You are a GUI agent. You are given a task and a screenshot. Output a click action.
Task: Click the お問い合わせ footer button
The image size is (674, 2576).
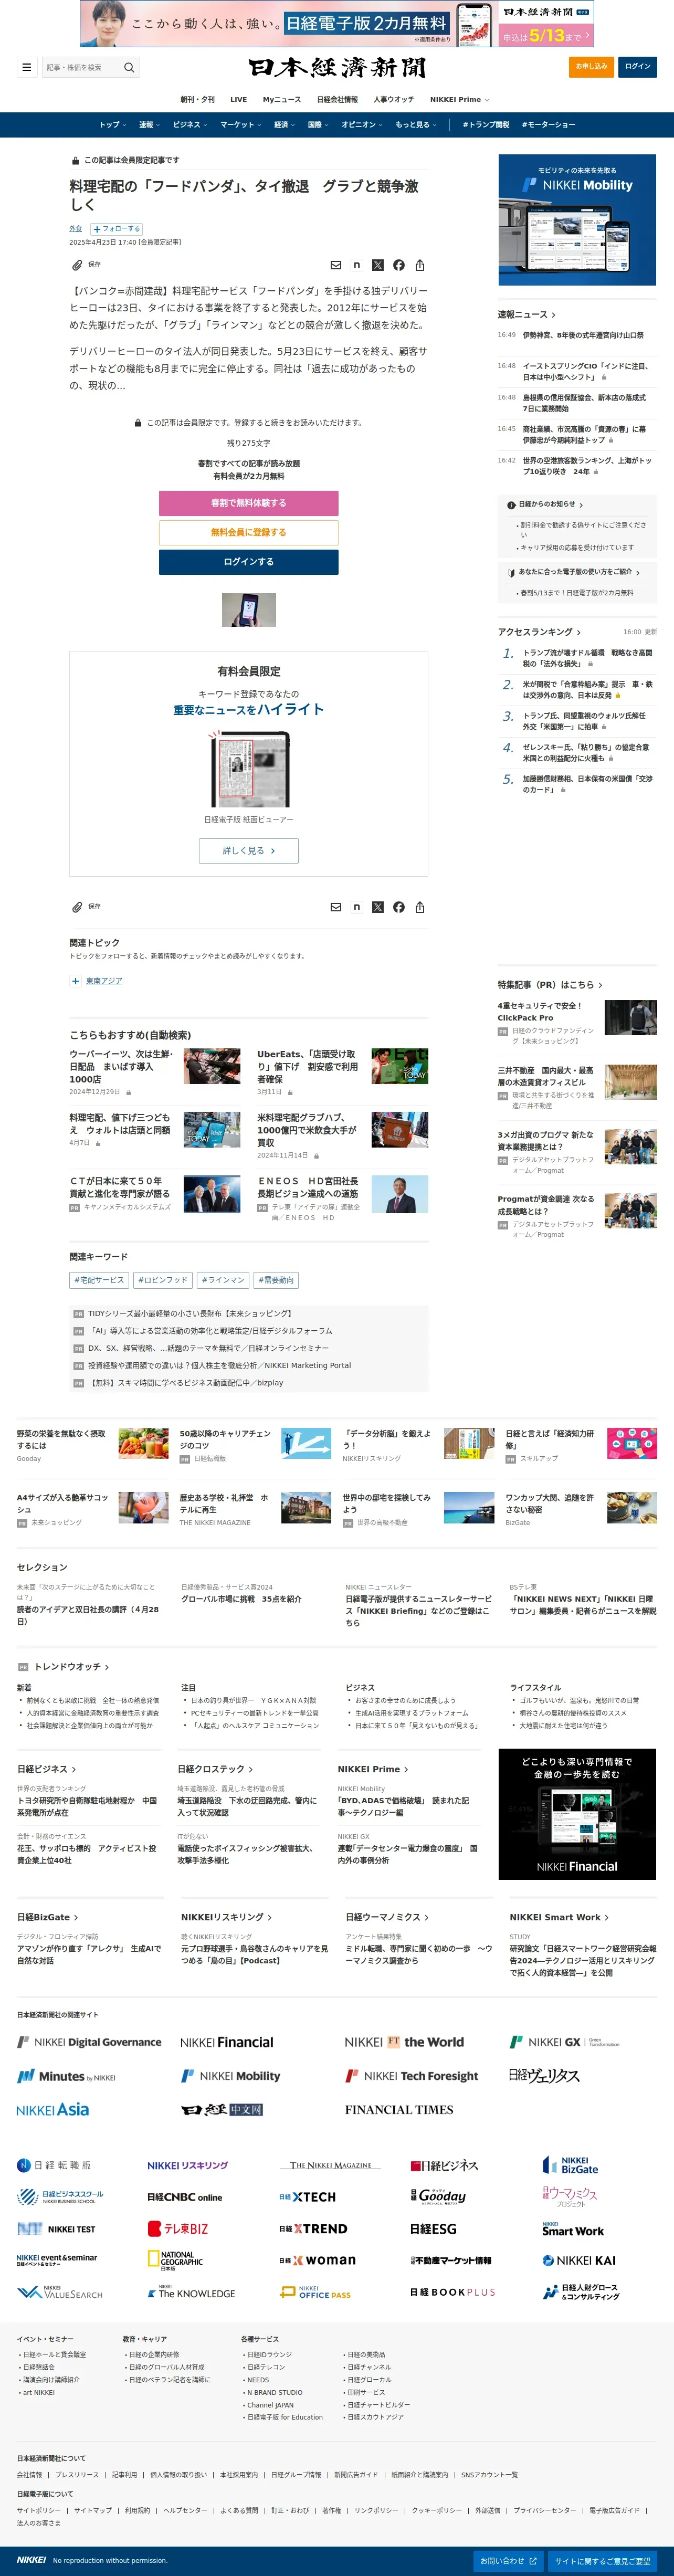click(509, 2560)
